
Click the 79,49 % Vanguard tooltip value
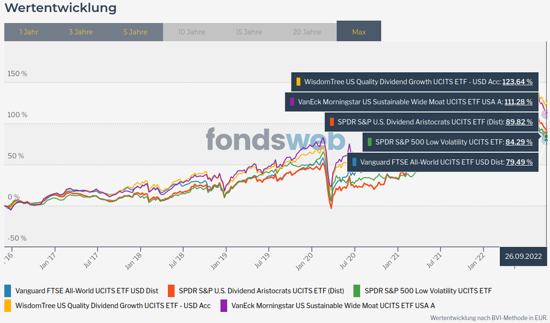tap(519, 162)
